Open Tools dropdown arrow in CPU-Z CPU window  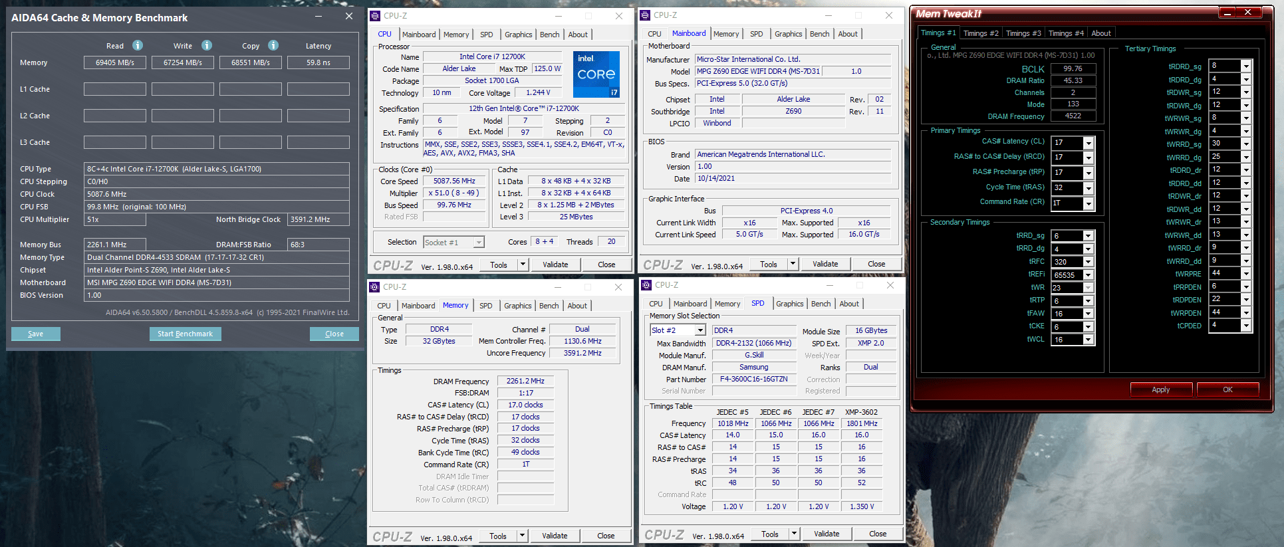coord(523,265)
